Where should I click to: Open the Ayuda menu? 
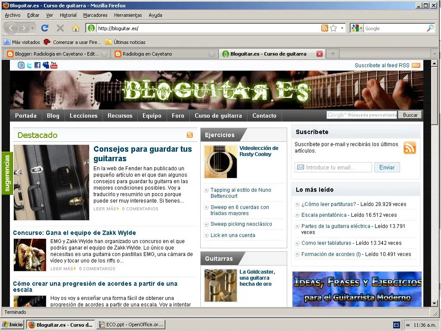[155, 15]
